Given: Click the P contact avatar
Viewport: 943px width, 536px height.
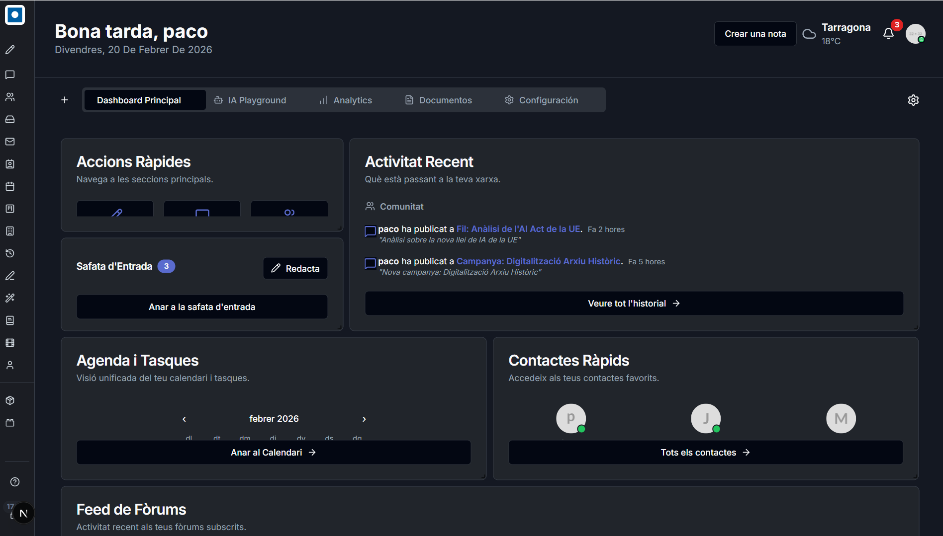Looking at the screenshot, I should pyautogui.click(x=571, y=418).
